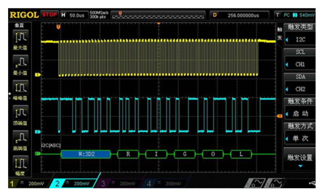Image resolution: width=320 pixels, height=196 pixels.
Task: Select the 顶端值 (Vtop) measurement icon
Action: pyautogui.click(x=20, y=113)
